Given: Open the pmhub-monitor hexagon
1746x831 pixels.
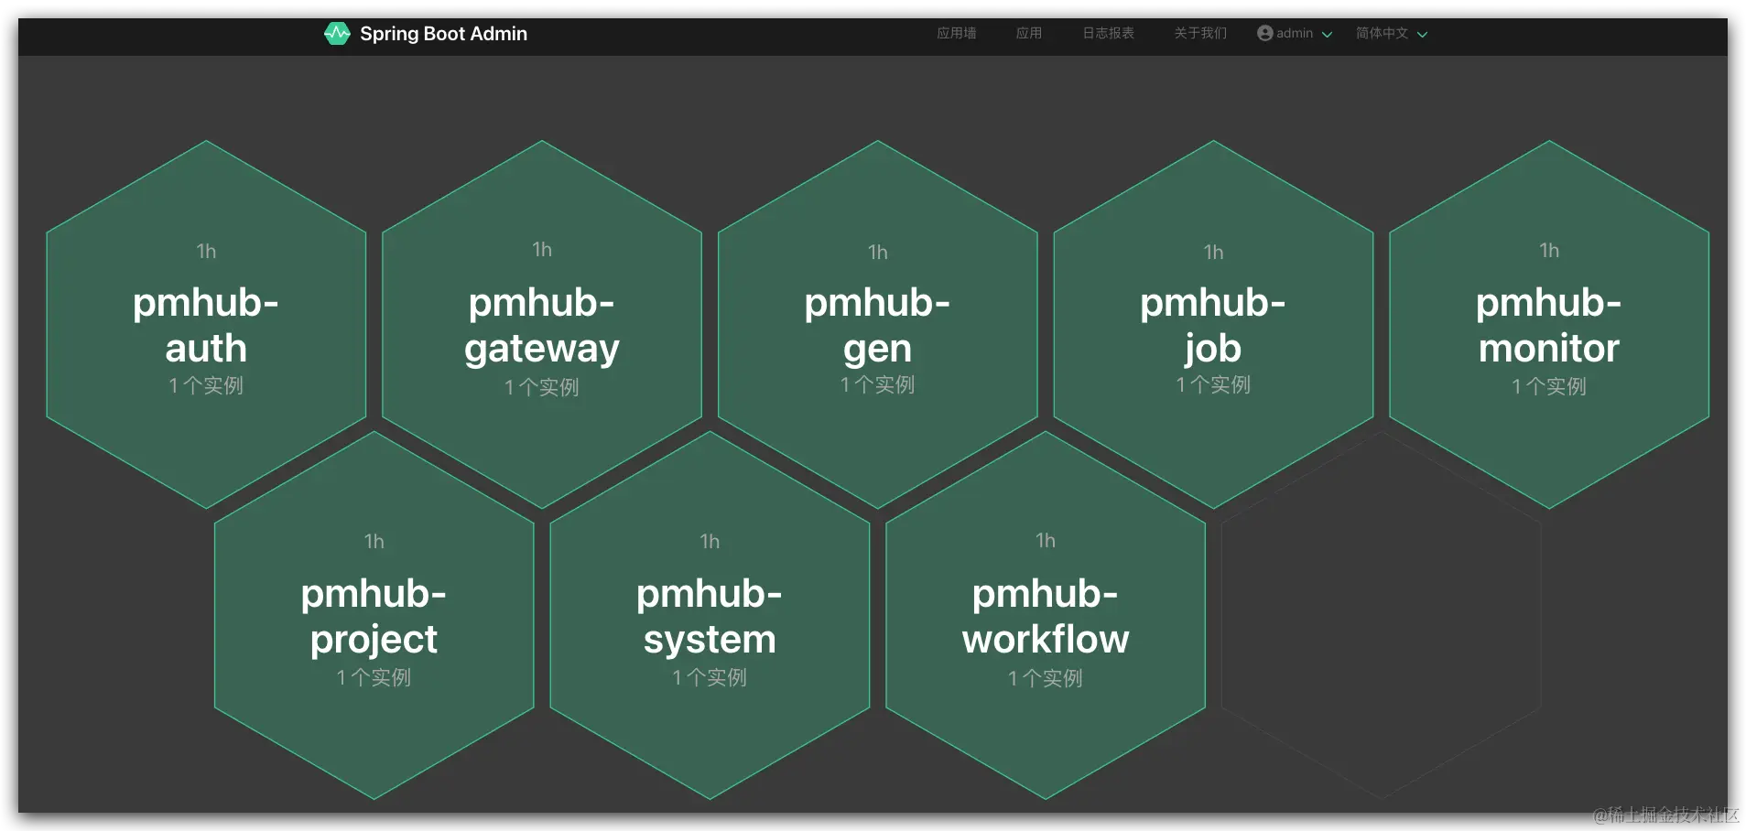Looking at the screenshot, I should point(1549,324).
